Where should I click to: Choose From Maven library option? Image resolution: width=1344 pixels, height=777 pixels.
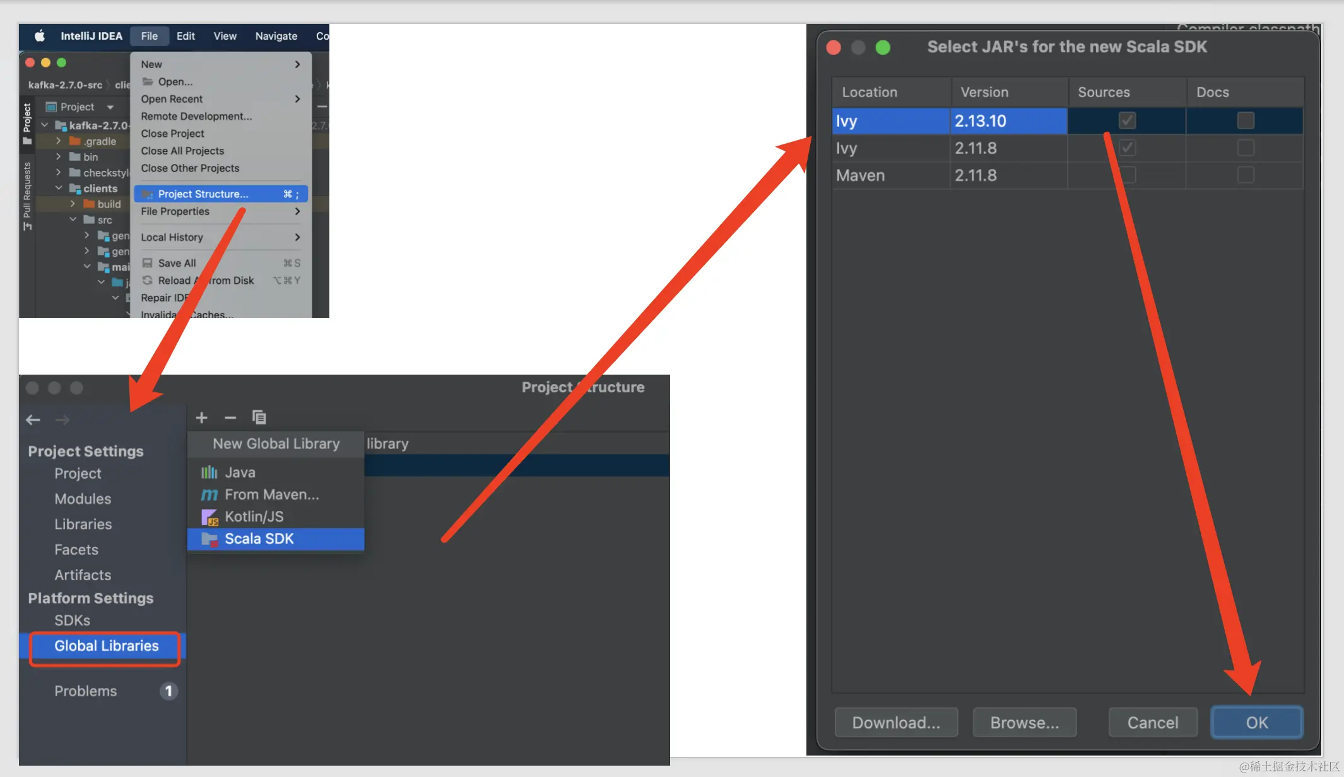click(x=271, y=494)
